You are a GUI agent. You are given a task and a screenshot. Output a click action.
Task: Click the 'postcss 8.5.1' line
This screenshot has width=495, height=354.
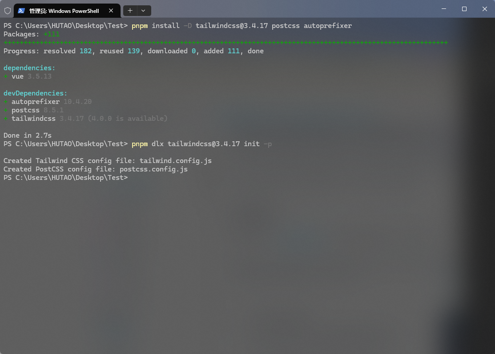point(33,110)
